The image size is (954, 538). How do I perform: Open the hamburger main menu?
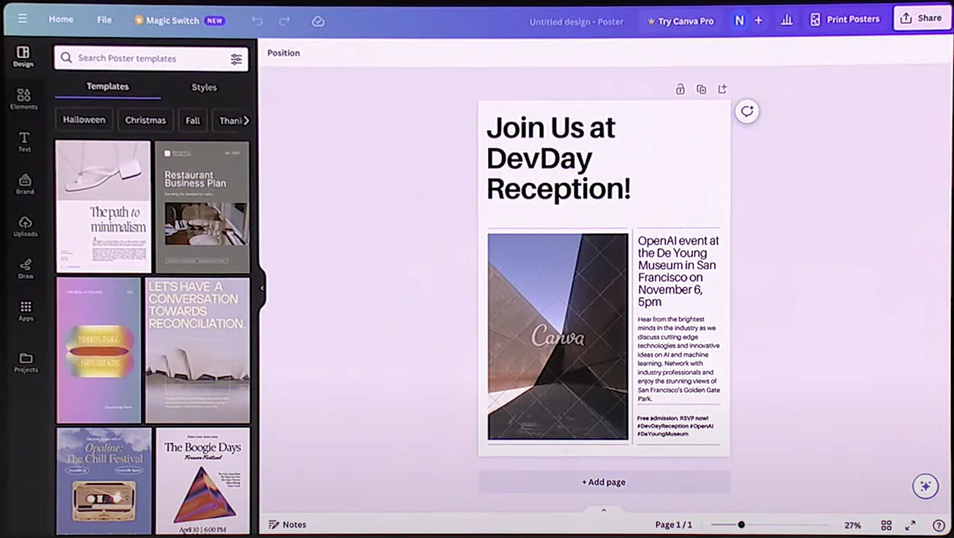click(23, 19)
